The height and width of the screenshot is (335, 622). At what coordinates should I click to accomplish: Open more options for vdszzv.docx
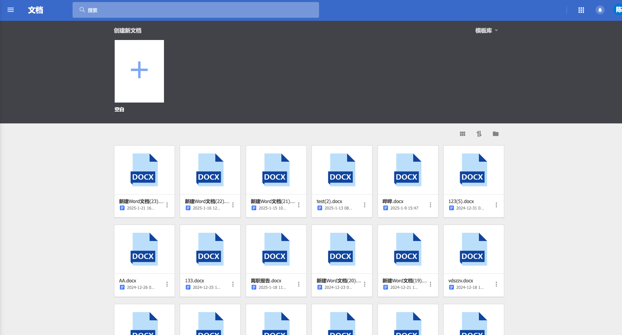[496, 284]
